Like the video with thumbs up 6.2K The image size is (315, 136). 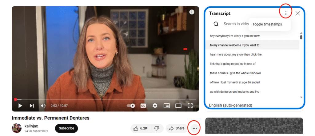click(x=140, y=128)
